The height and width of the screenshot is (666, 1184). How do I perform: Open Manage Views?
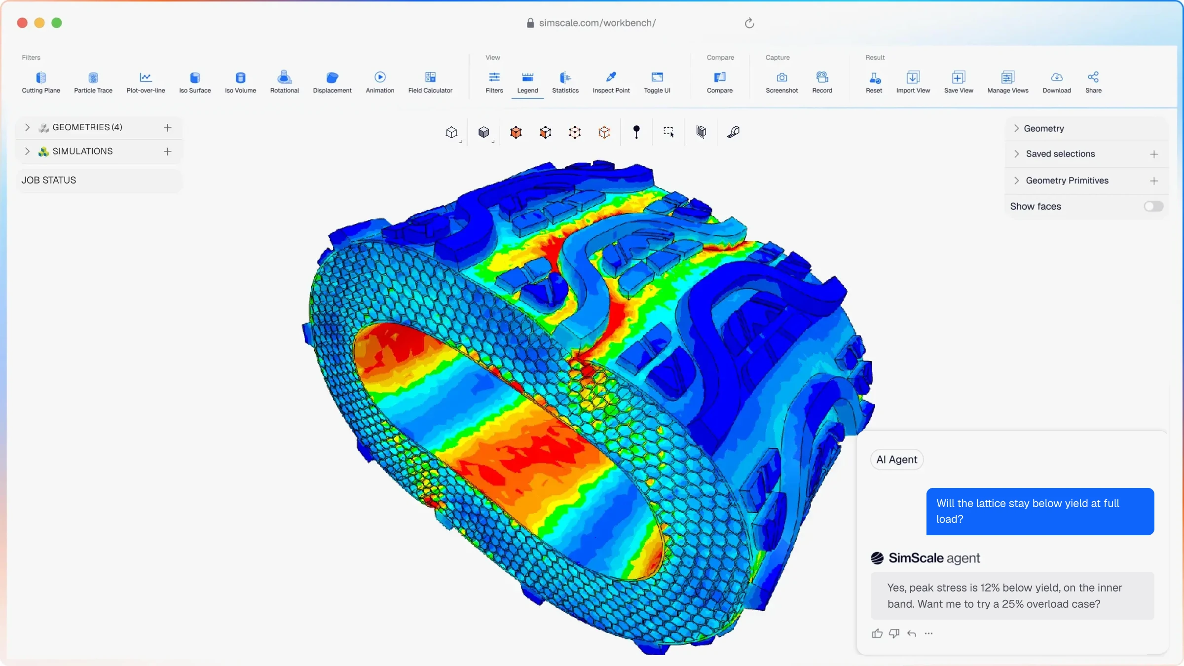point(1008,82)
